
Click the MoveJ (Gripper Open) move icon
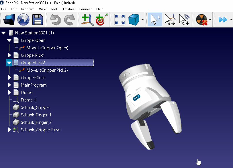[x=22, y=48]
